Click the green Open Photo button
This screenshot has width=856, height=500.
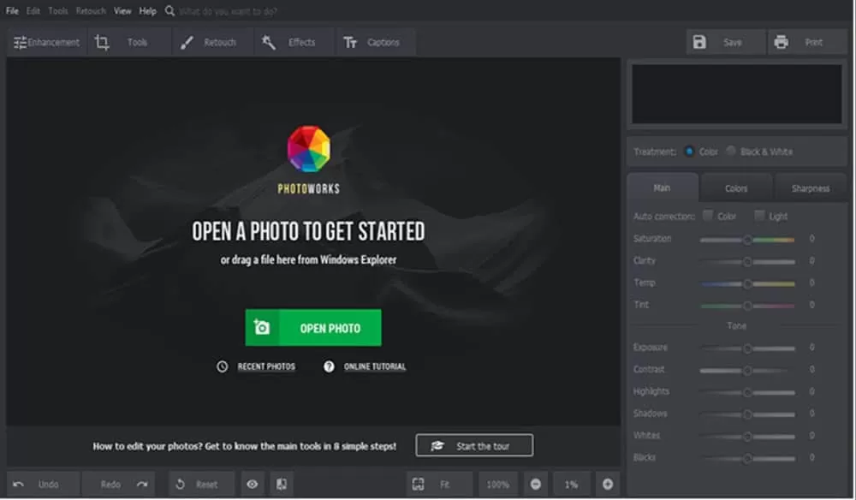(313, 328)
